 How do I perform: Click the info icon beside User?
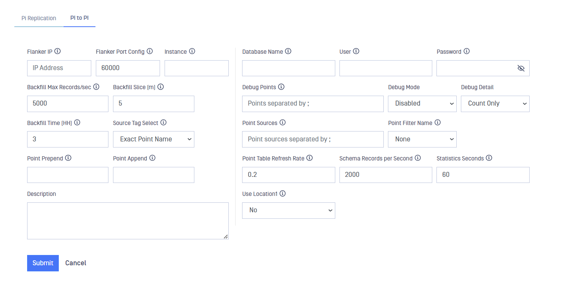(x=356, y=51)
